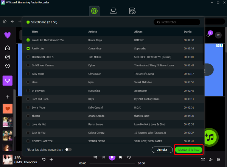Click the volume speaker icon
227x167 pixels.
pyautogui.click(x=211, y=160)
